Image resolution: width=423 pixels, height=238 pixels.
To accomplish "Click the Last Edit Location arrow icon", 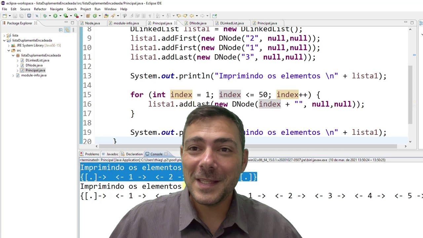I will click(x=178, y=16).
